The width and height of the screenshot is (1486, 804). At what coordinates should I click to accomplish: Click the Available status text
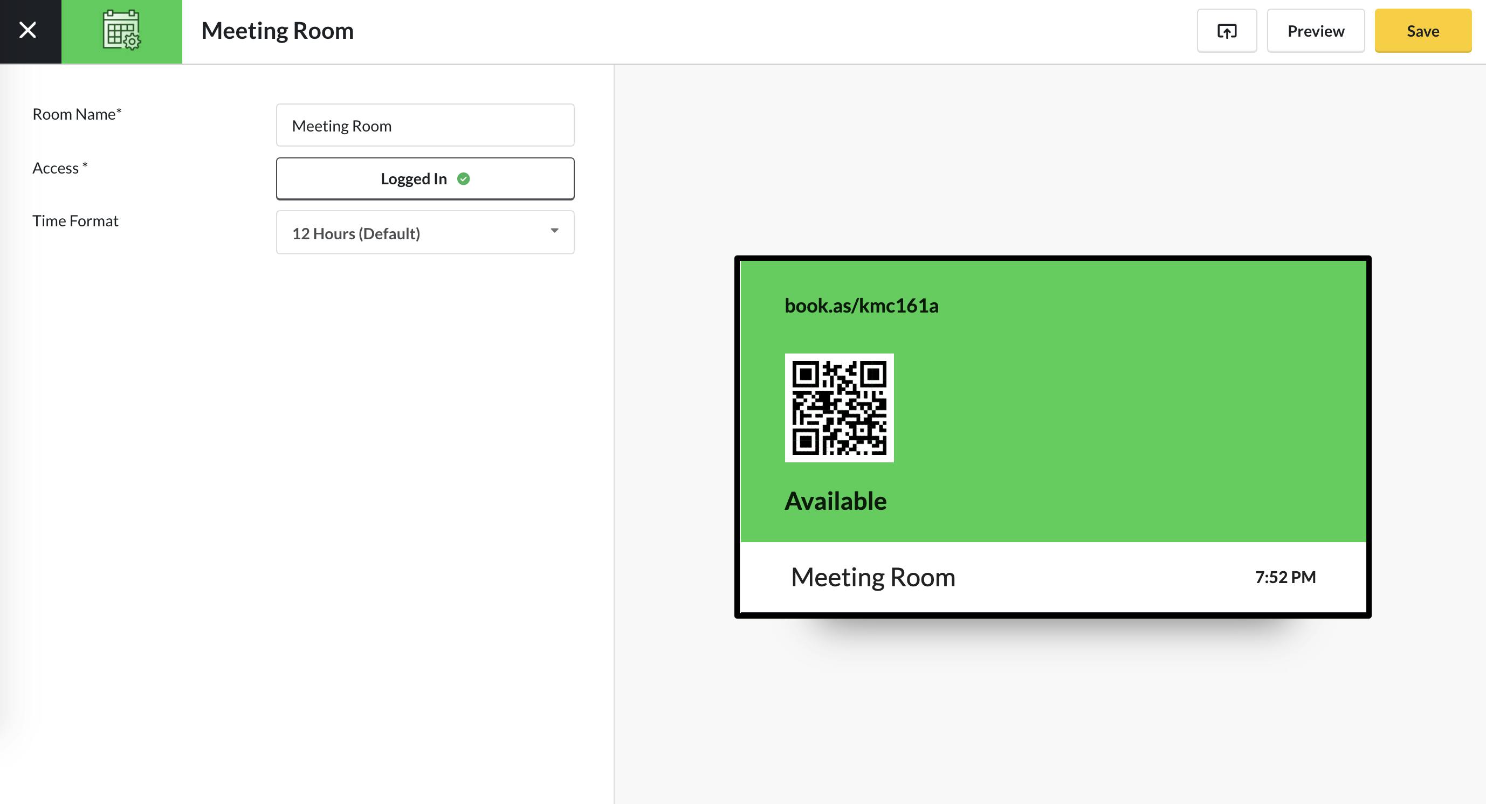[x=835, y=501]
